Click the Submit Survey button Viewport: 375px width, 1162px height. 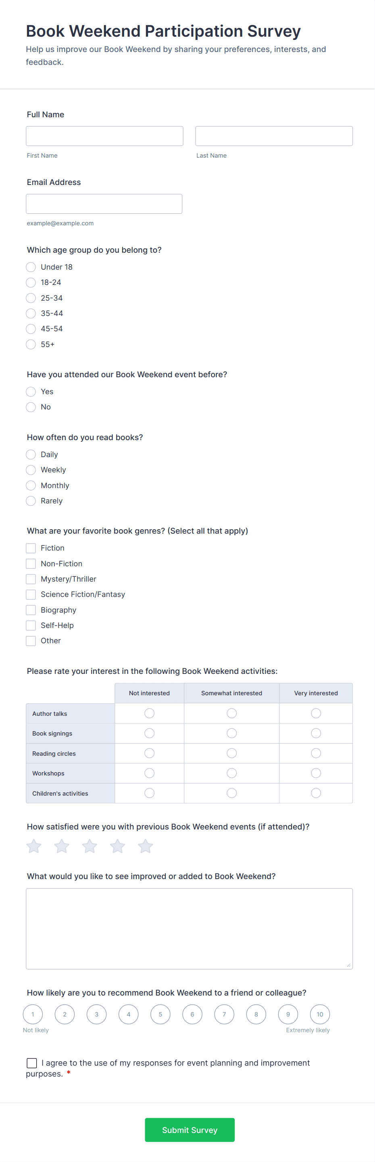190,1130
